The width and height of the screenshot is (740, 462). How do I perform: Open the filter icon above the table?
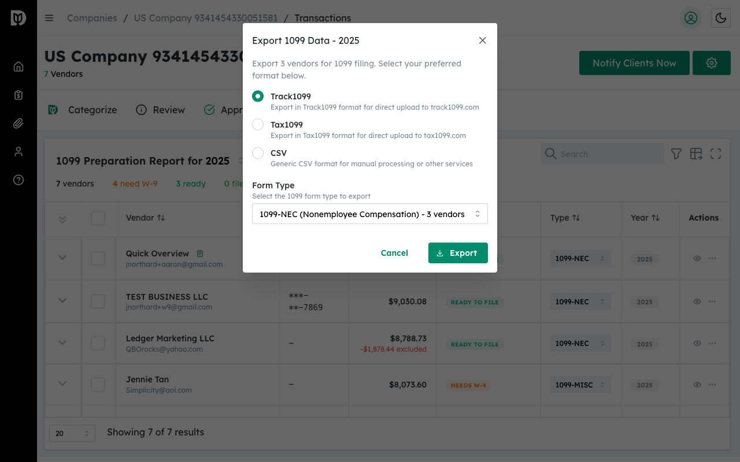tap(676, 154)
